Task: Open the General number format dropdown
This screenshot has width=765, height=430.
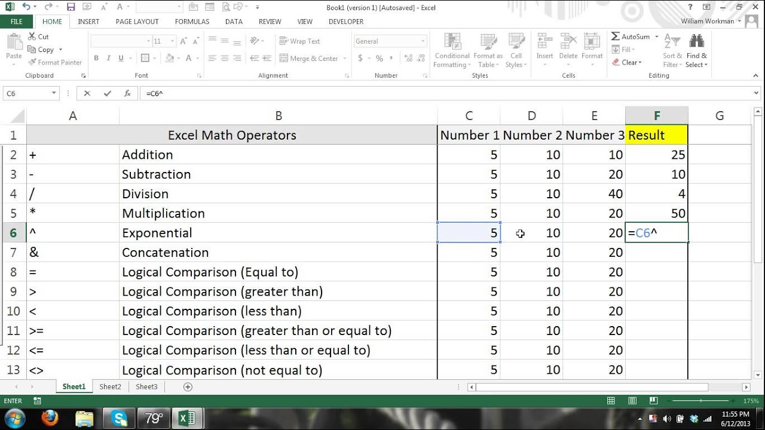Action: click(423, 41)
